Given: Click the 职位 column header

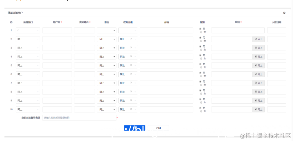Looking at the screenshot, I should [x=107, y=22].
